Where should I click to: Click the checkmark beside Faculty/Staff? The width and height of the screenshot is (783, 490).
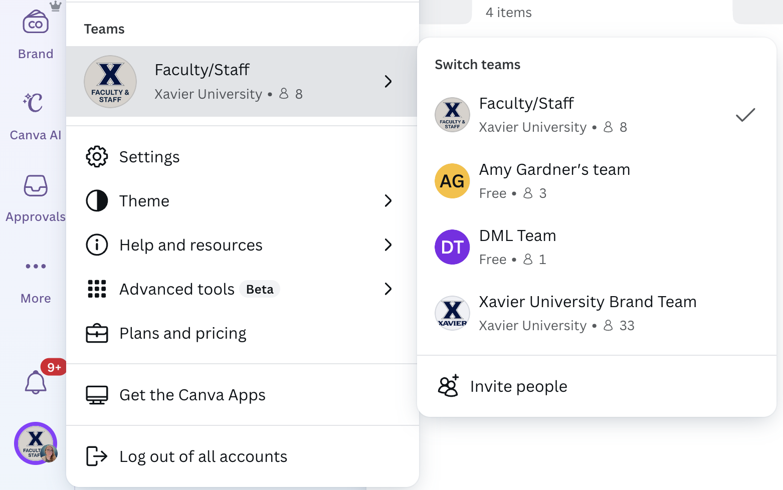coord(745,115)
